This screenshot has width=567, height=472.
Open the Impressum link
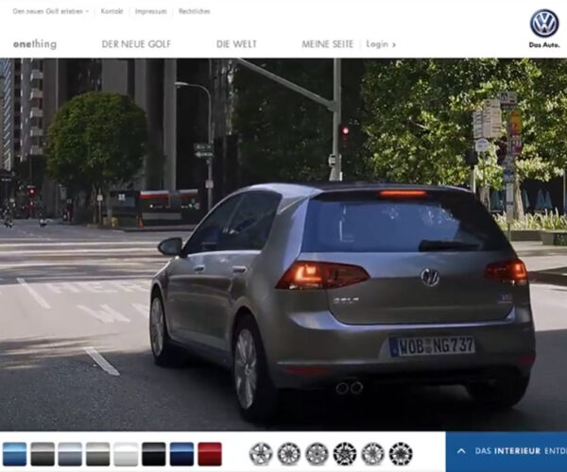[150, 11]
